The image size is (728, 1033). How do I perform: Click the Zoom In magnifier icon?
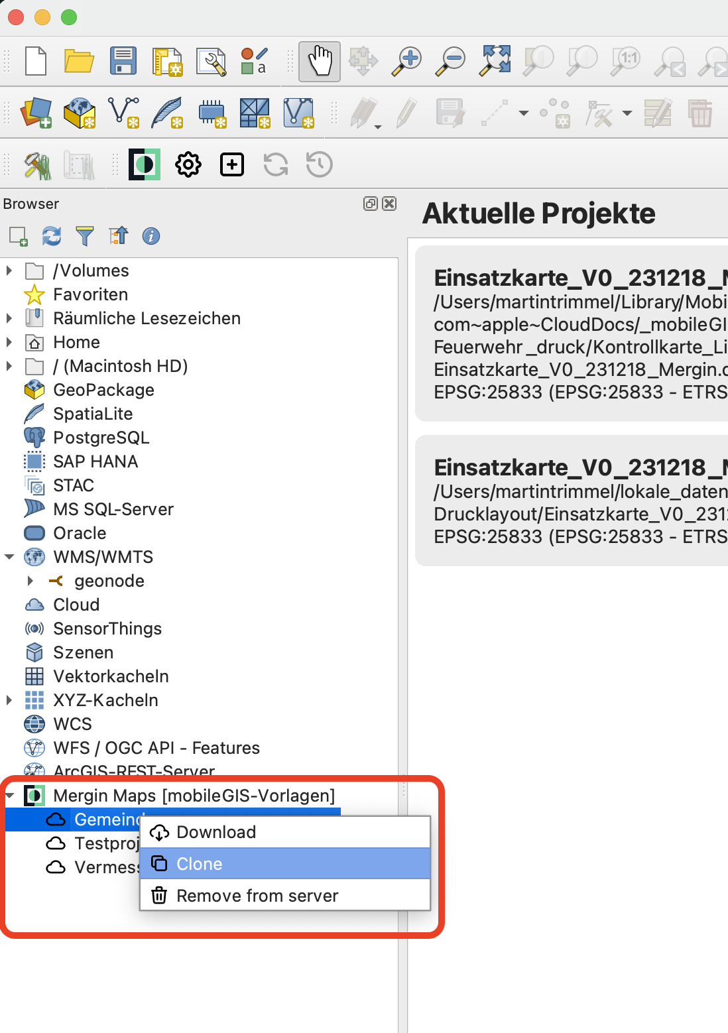(406, 61)
